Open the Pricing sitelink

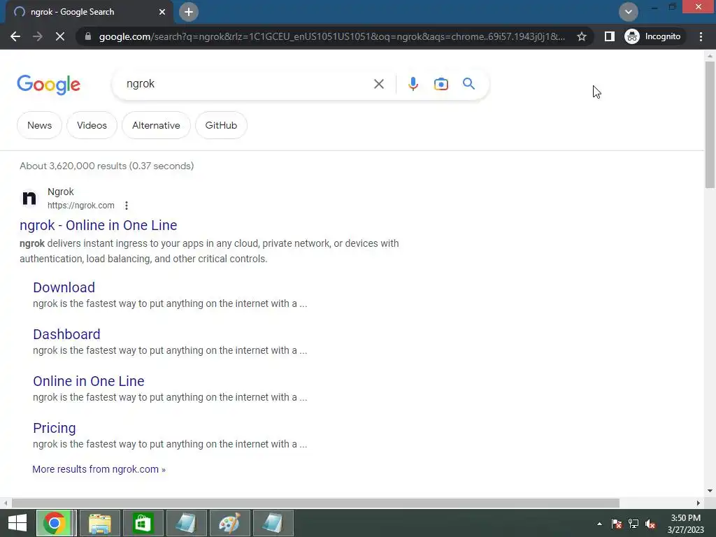pos(55,429)
